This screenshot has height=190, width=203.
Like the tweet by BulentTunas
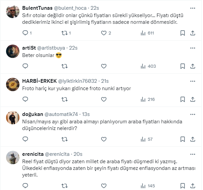tap(104, 33)
